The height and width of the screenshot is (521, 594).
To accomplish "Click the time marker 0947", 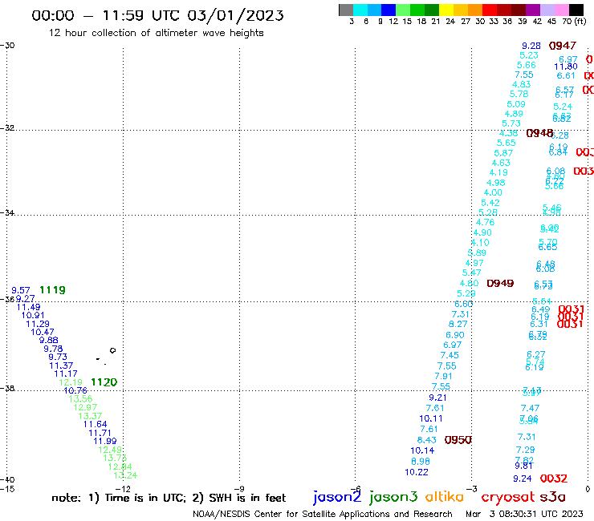I will tap(563, 46).
